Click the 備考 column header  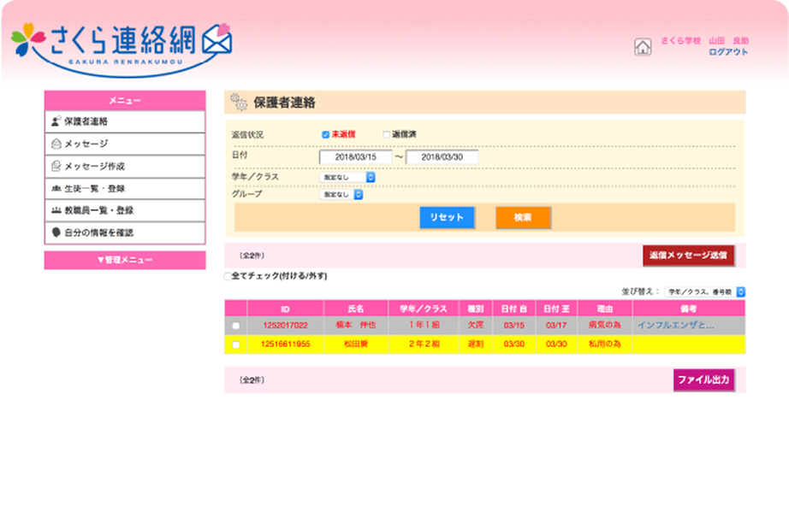(689, 309)
